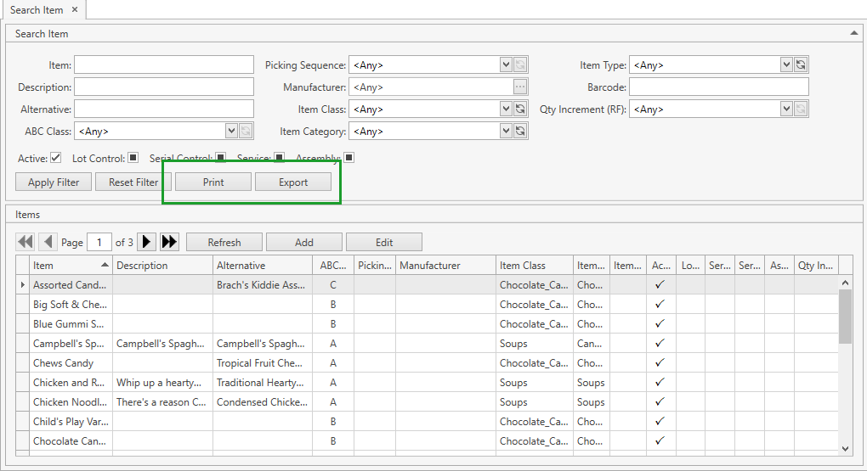
Task: Click the refresh icon beside Item Type
Action: (x=801, y=65)
